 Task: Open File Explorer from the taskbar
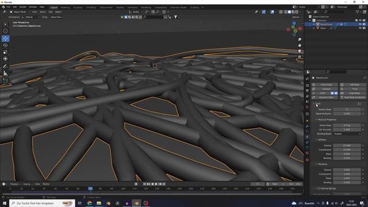pos(99,203)
